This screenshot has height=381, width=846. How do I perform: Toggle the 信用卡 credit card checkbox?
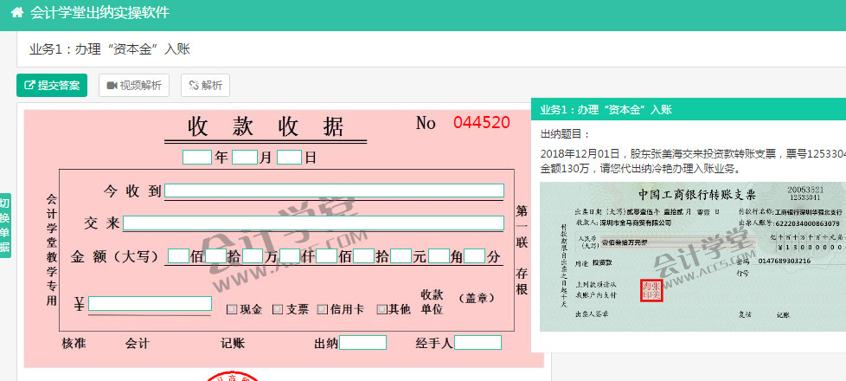coord(323,309)
